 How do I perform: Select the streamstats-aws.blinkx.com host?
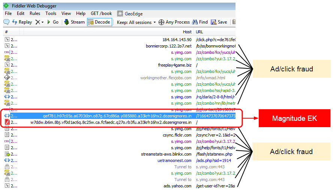pyautogui.click(x=166, y=154)
